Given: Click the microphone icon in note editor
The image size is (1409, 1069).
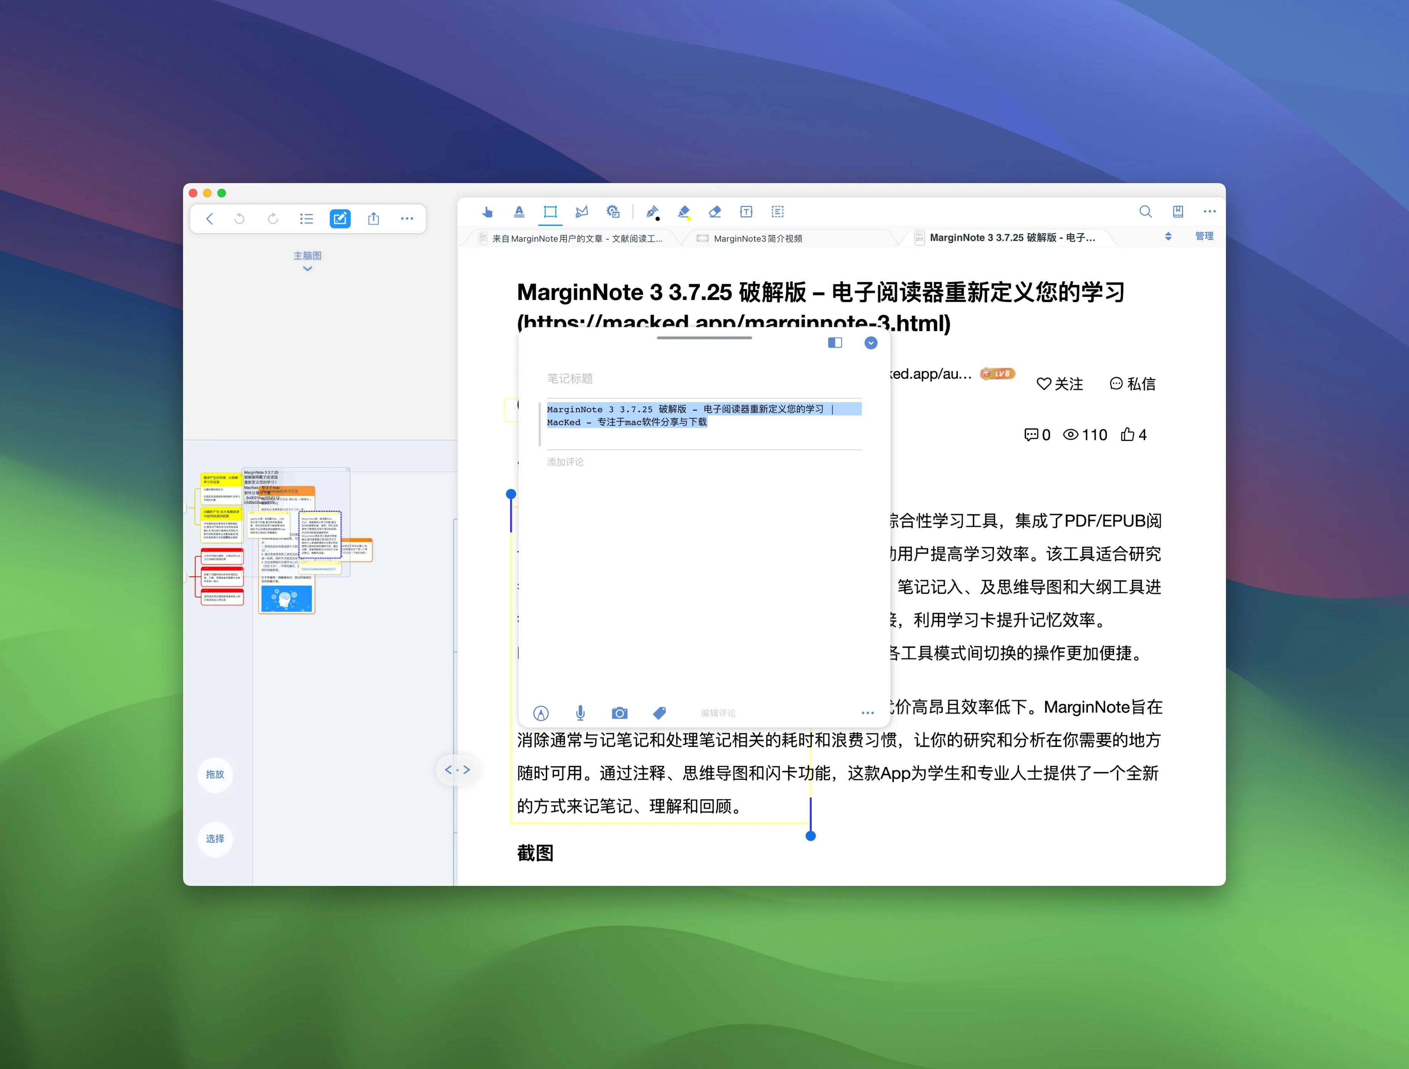Looking at the screenshot, I should (580, 713).
